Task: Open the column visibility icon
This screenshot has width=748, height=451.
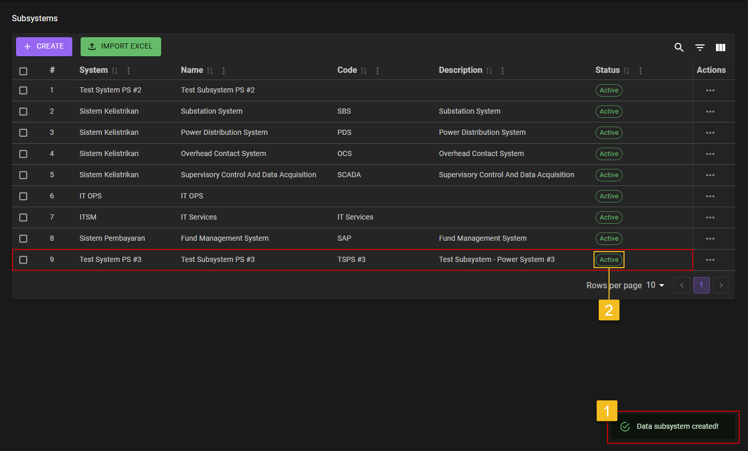Action: click(721, 48)
